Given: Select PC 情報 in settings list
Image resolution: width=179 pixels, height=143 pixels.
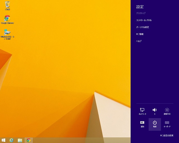Looking at the screenshot, I should click(x=140, y=34).
